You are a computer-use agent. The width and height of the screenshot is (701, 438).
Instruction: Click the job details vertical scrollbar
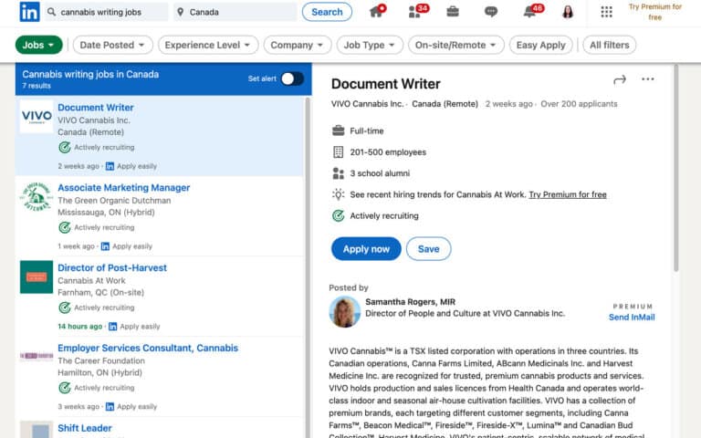(x=676, y=182)
